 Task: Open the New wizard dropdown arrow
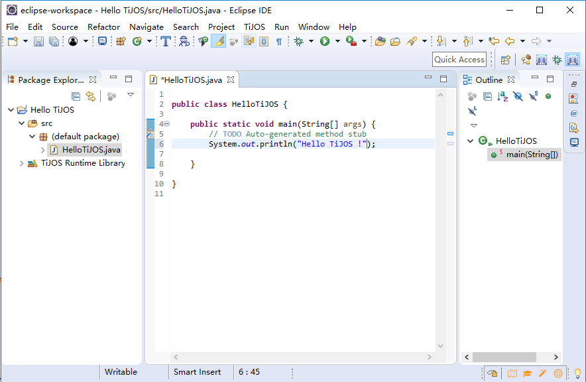tap(25, 41)
